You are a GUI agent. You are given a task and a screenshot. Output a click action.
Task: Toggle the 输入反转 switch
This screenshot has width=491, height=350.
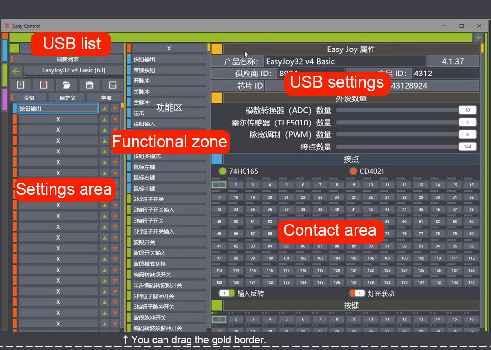click(x=227, y=293)
